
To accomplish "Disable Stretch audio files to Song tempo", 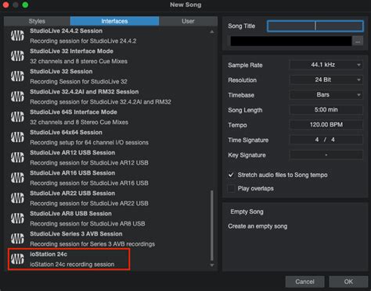I will click(x=231, y=175).
